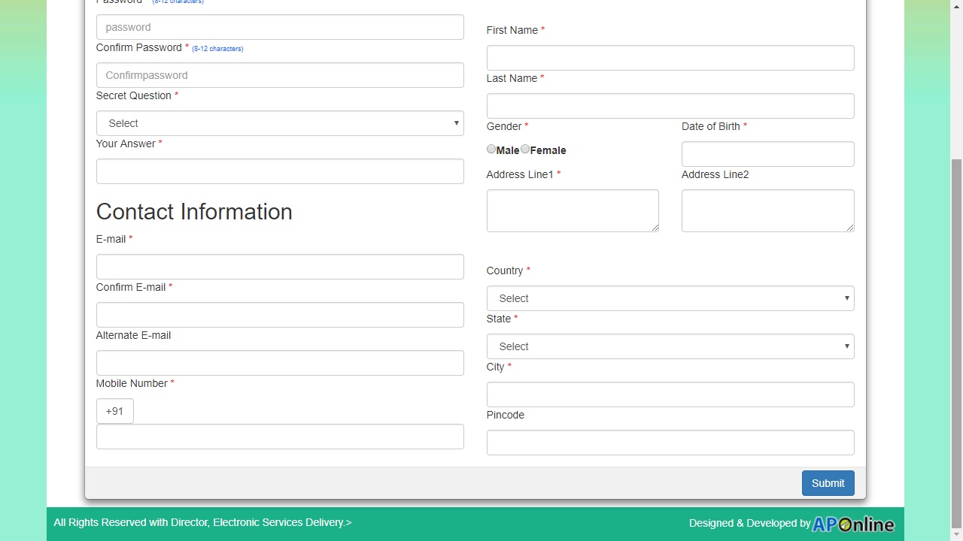This screenshot has height=541, width=963.
Task: Click the Your Answer text field
Action: click(x=280, y=171)
